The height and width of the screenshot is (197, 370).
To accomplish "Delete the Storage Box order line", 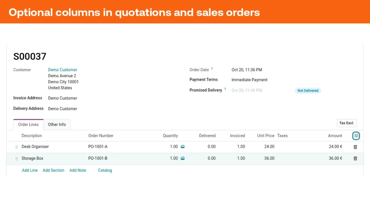I will [355, 158].
